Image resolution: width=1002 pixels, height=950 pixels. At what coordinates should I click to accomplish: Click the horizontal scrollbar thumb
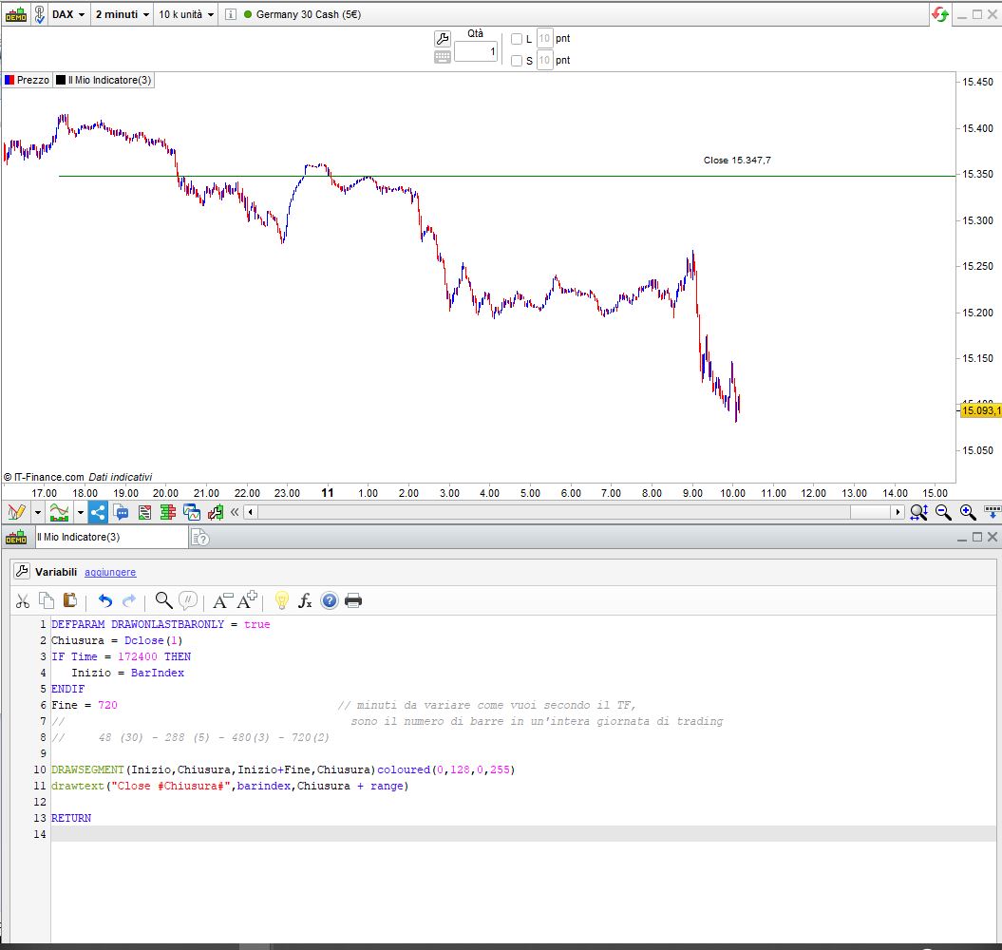tap(870, 512)
